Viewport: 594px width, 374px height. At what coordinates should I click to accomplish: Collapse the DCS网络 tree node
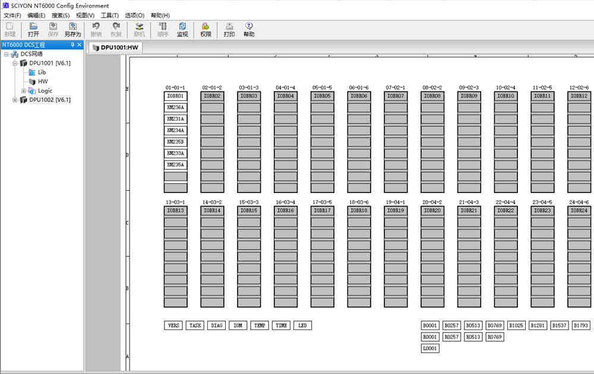click(6, 54)
